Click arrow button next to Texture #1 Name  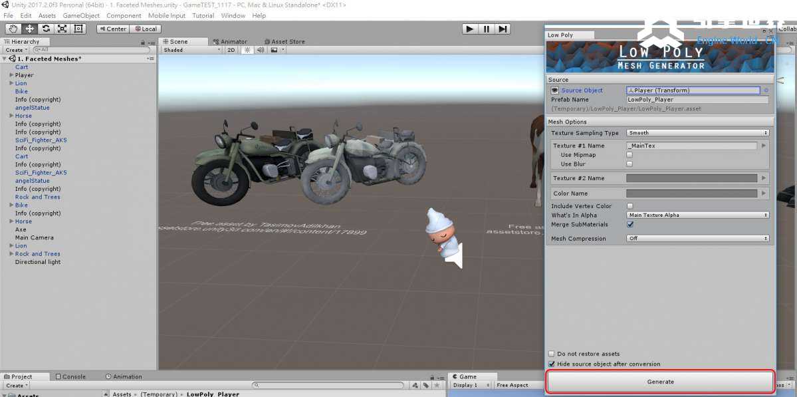coord(764,146)
